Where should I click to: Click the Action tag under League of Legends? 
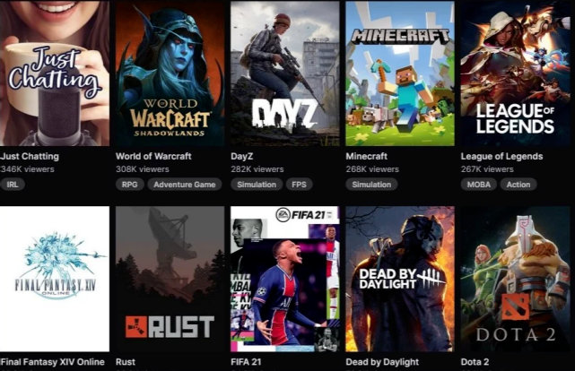(518, 185)
